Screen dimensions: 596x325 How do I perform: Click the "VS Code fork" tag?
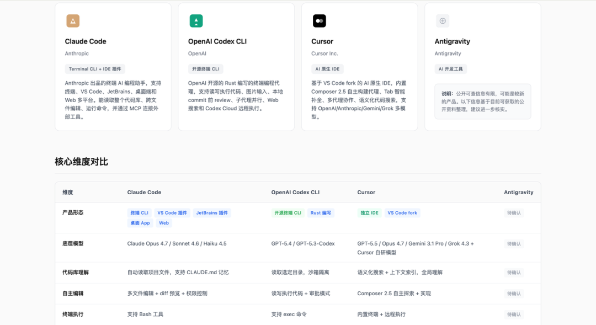[x=402, y=213]
